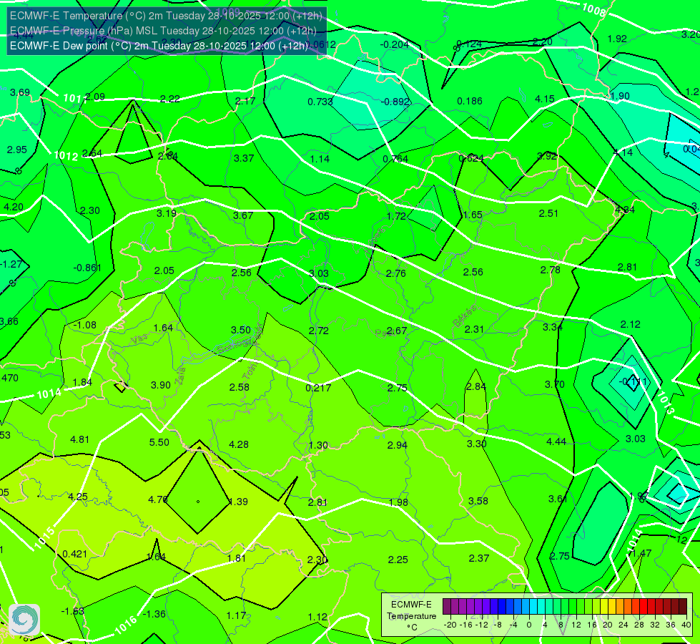Click the 'Zala' county name on the map
700x644 pixels.
(180, 376)
